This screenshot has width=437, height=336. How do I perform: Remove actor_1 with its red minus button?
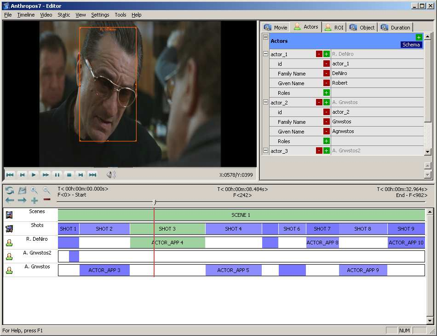[x=319, y=54]
